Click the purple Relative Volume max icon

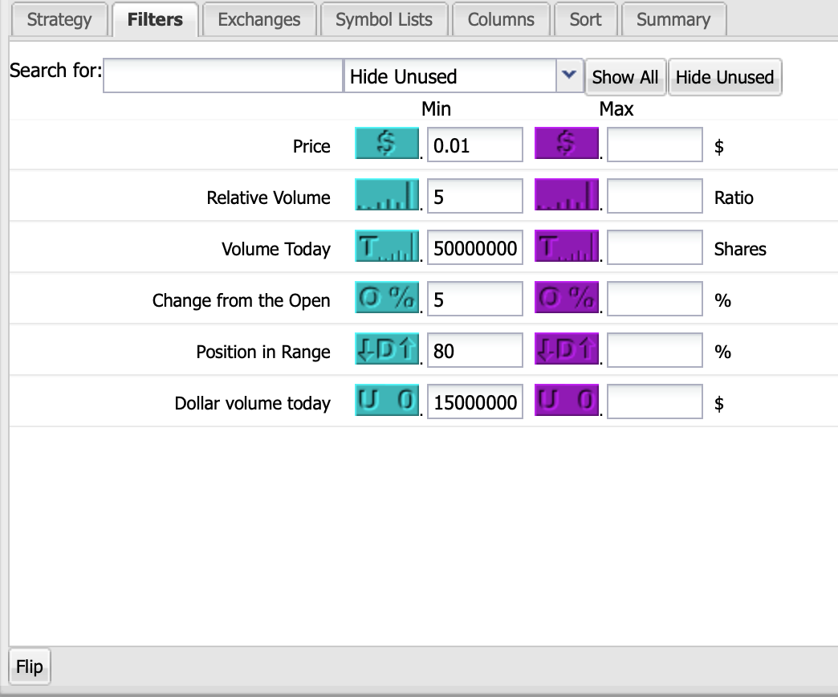566,197
